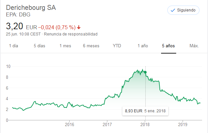Screen dimensions: 208x133
Task: Select the 1 año tab
Action: [x=143, y=46]
